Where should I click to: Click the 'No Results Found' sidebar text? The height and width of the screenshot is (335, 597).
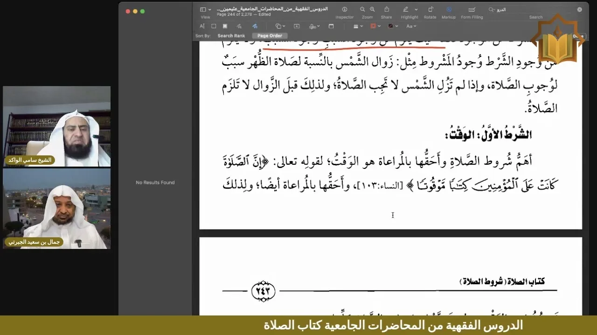tap(155, 182)
